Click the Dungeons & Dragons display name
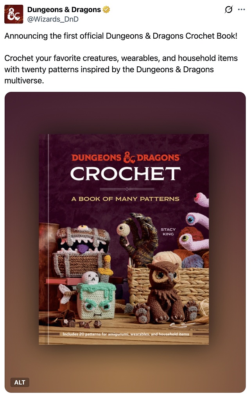The width and height of the screenshot is (251, 397). [x=64, y=10]
